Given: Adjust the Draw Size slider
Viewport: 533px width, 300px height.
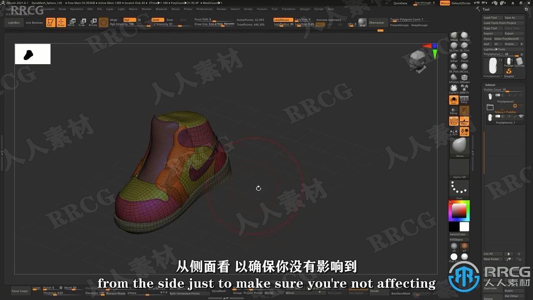Looking at the screenshot, I should click(x=214, y=24).
